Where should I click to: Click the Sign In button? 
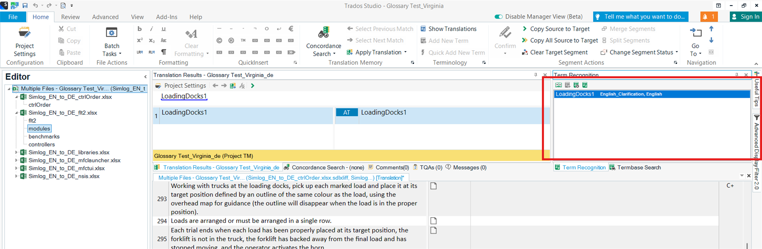coord(745,17)
